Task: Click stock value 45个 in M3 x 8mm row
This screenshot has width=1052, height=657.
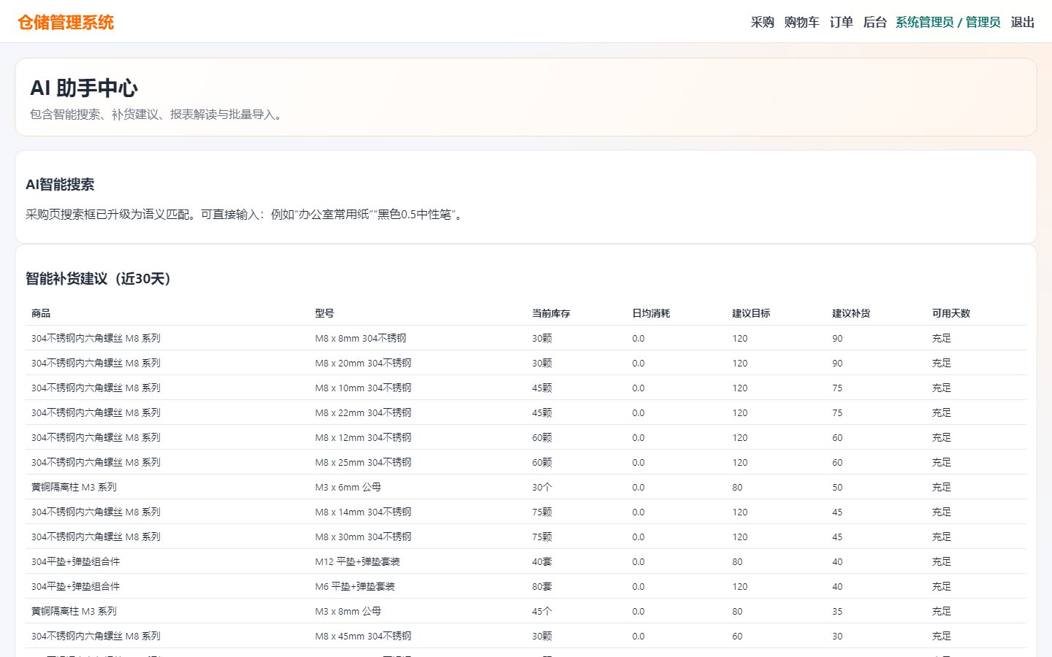Action: pyautogui.click(x=542, y=611)
